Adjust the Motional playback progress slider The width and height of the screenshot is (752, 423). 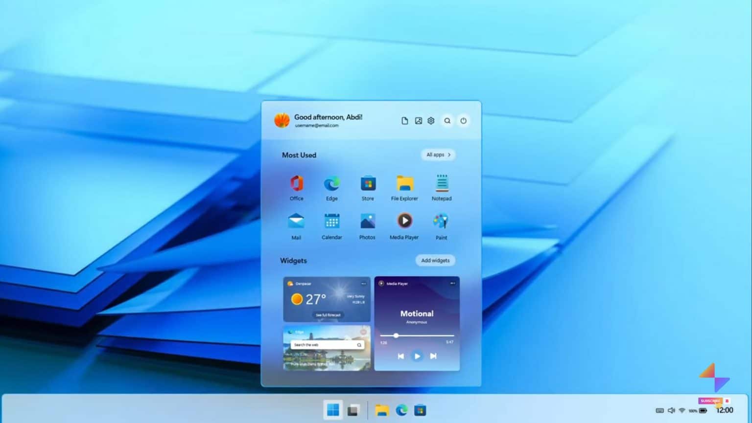tap(396, 336)
